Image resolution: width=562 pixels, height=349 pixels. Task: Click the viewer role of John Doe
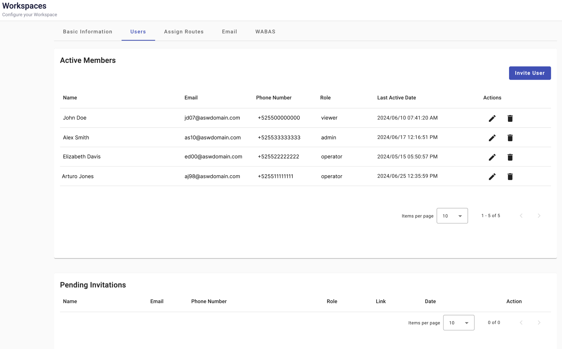coord(329,118)
